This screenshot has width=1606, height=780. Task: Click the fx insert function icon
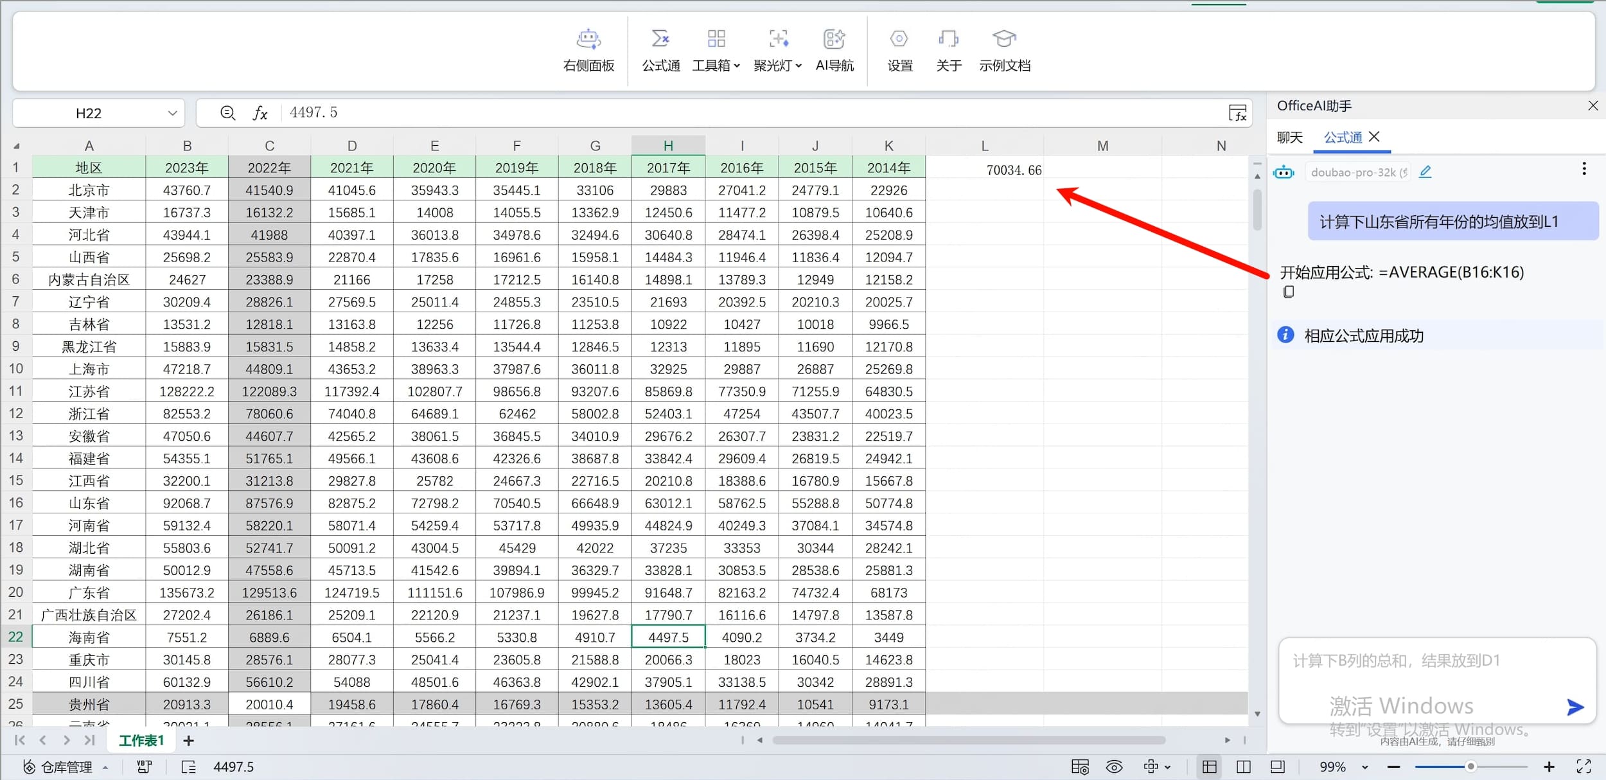click(x=260, y=113)
